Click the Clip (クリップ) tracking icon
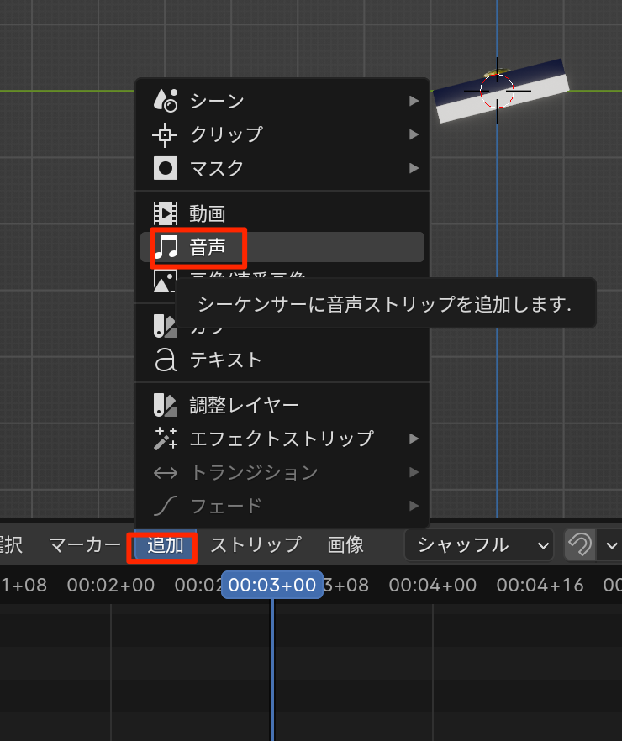Screen dimensions: 622x741 click(x=166, y=134)
